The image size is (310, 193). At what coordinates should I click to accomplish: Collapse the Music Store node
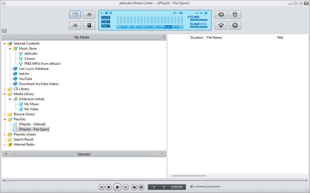10,49
